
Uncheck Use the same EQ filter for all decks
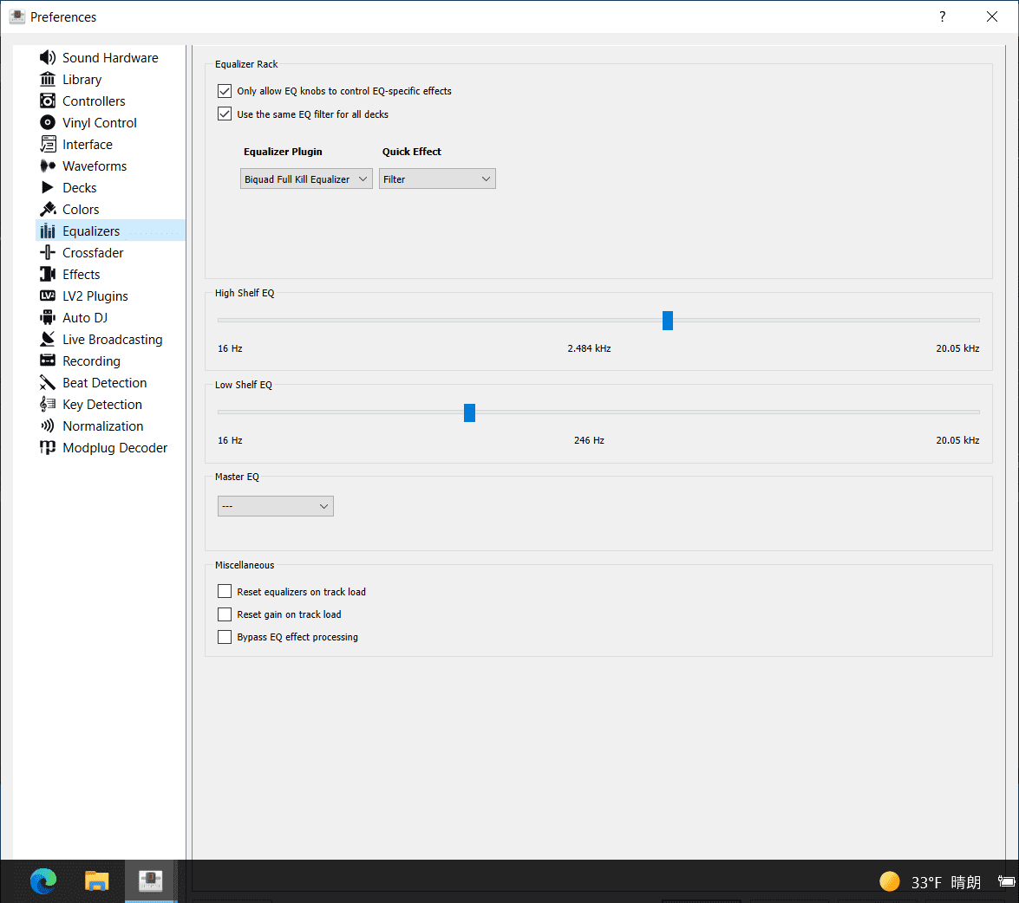[x=225, y=114]
